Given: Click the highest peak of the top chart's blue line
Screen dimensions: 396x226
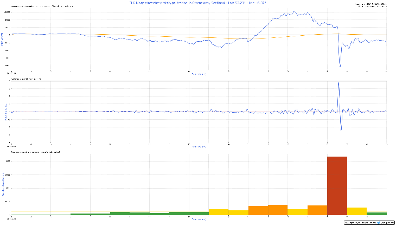Looking at the screenshot, I should (309, 11).
